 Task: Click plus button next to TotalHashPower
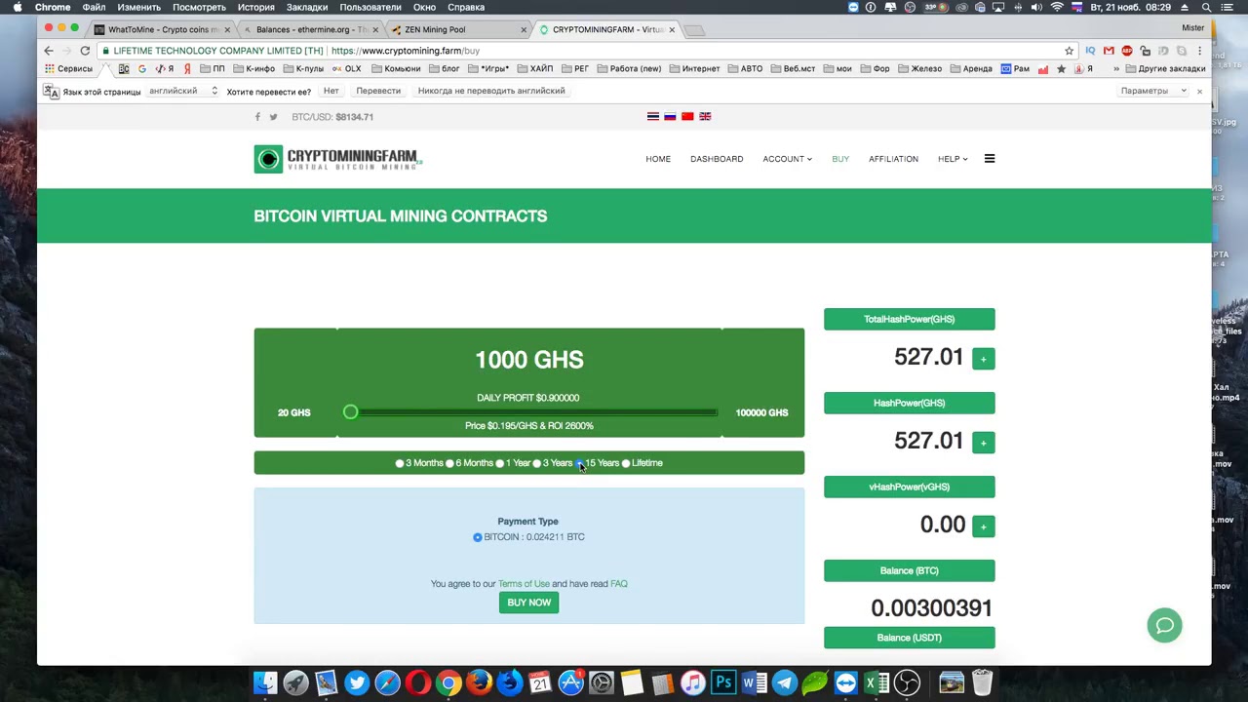pyautogui.click(x=983, y=359)
